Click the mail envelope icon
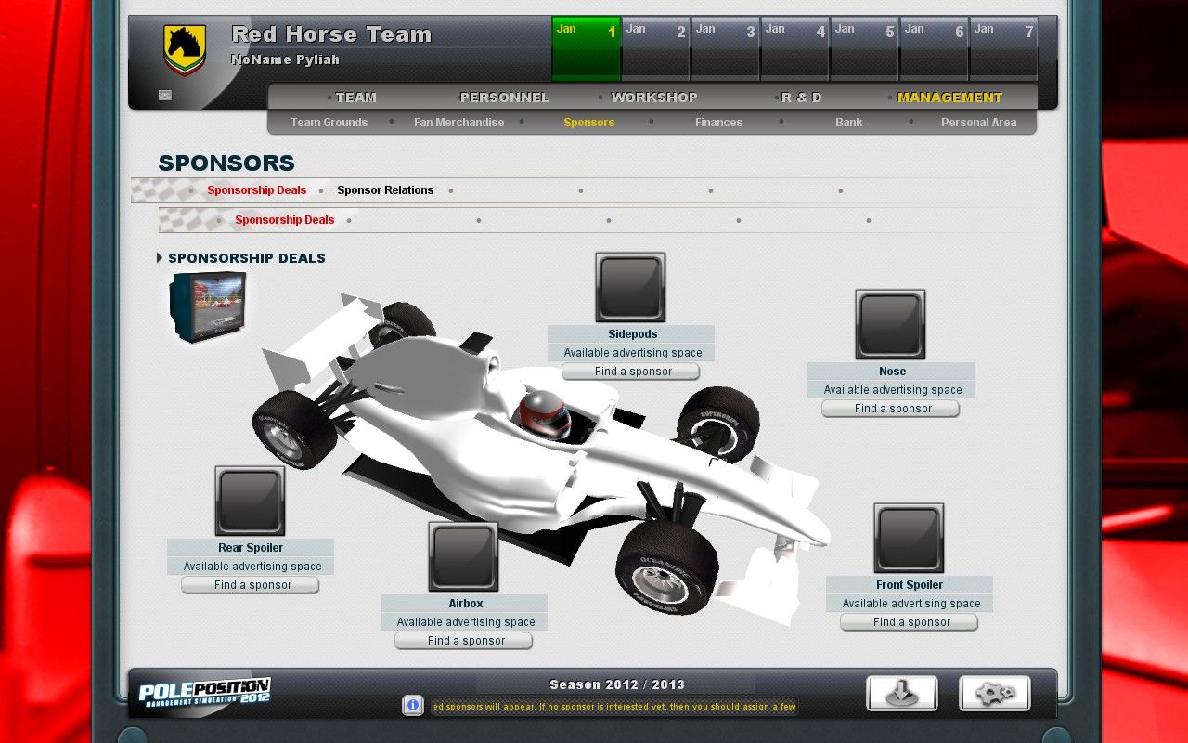1188x743 pixels. [165, 95]
